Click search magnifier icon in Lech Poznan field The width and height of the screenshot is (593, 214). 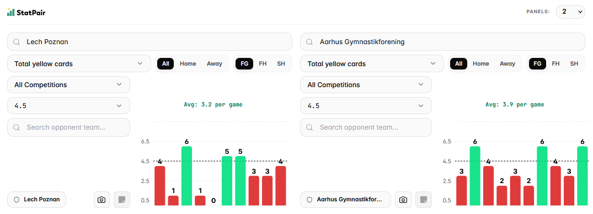(17, 42)
